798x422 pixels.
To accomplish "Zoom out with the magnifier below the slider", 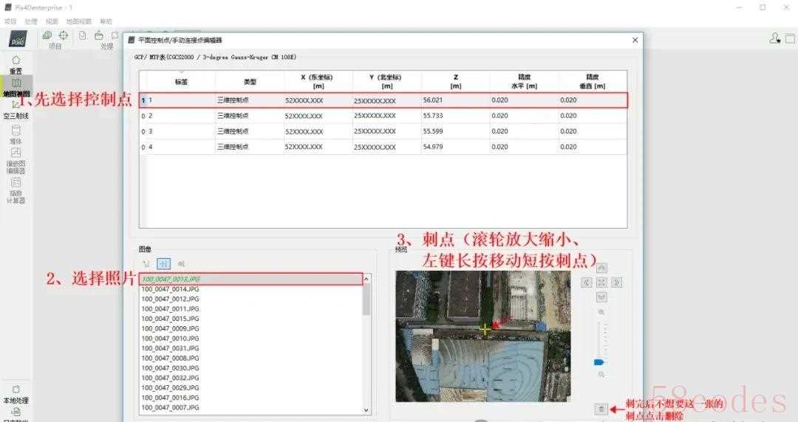I will coord(601,374).
